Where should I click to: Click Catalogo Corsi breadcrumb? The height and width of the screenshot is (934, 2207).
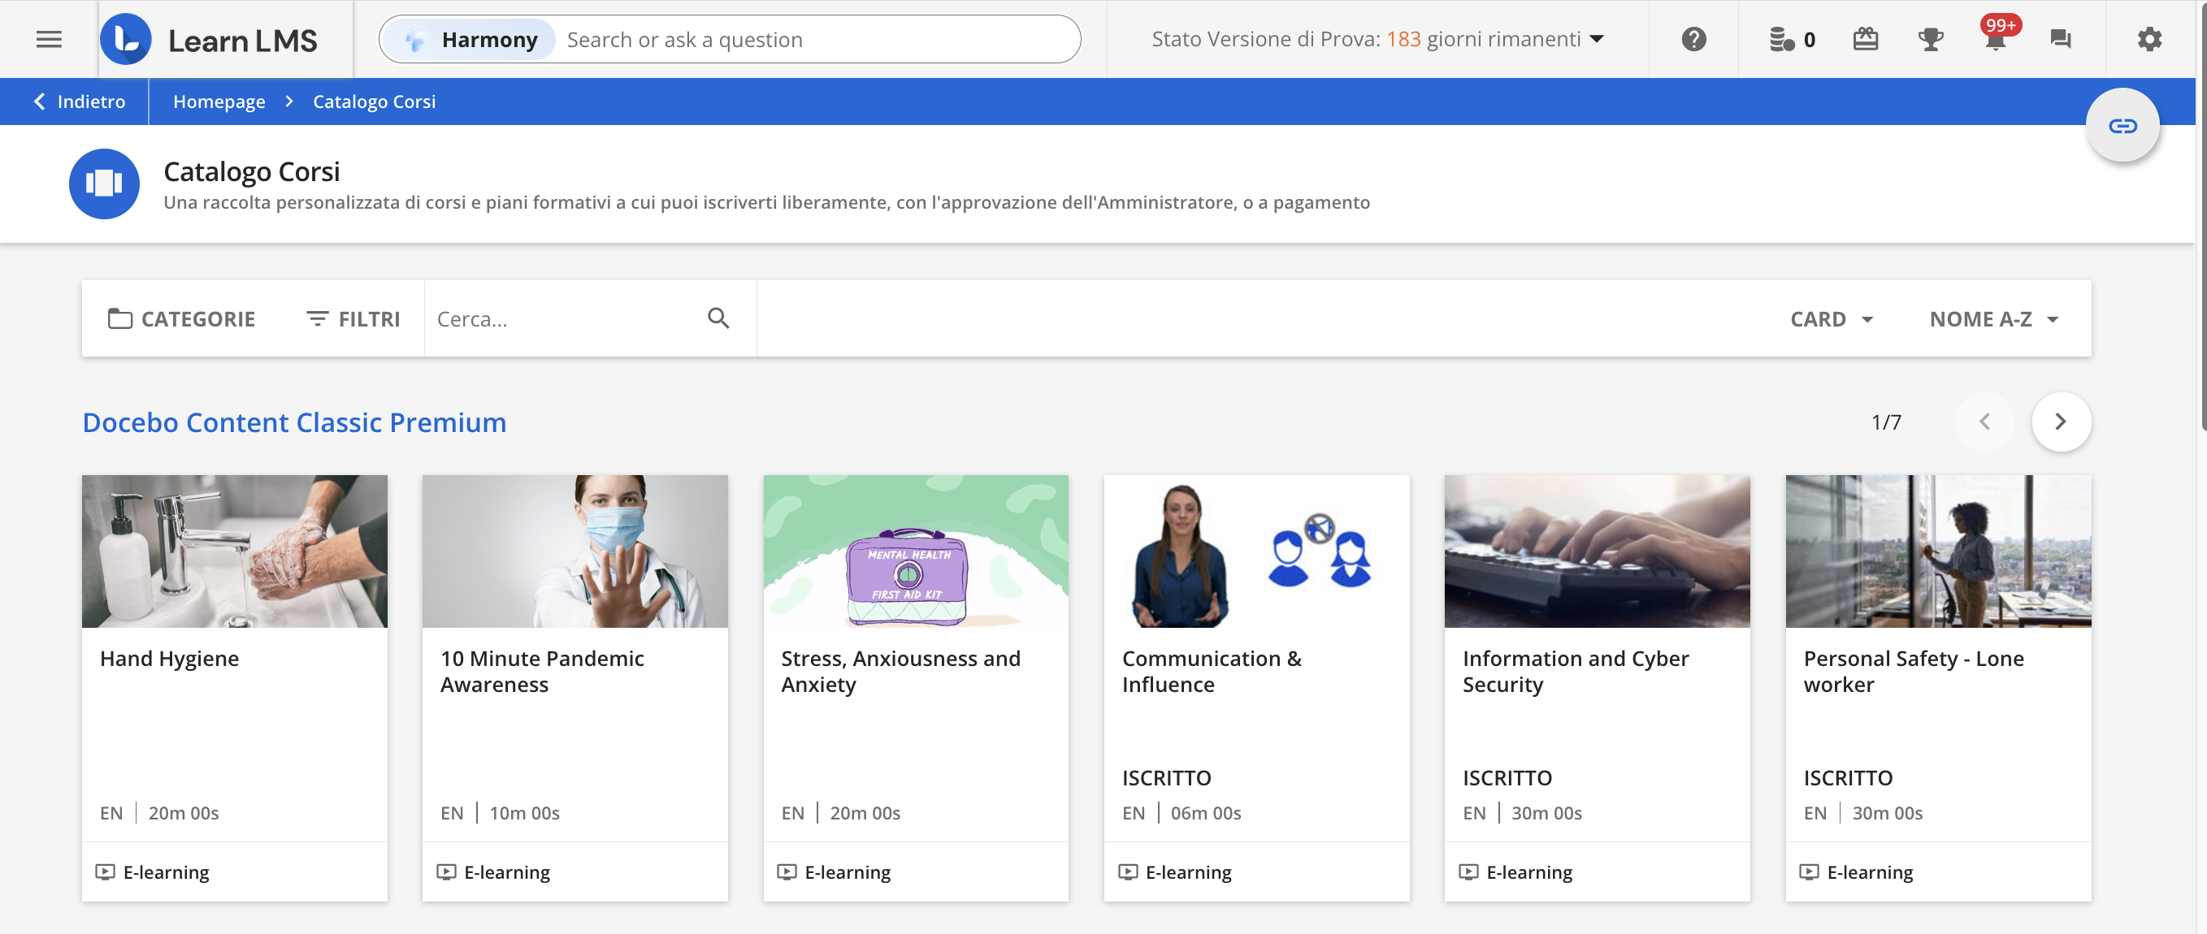[374, 101]
